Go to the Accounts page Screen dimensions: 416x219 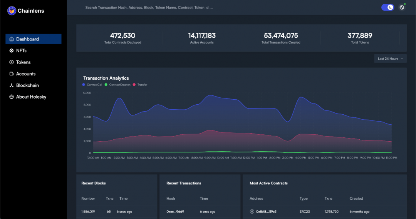[x=26, y=74]
